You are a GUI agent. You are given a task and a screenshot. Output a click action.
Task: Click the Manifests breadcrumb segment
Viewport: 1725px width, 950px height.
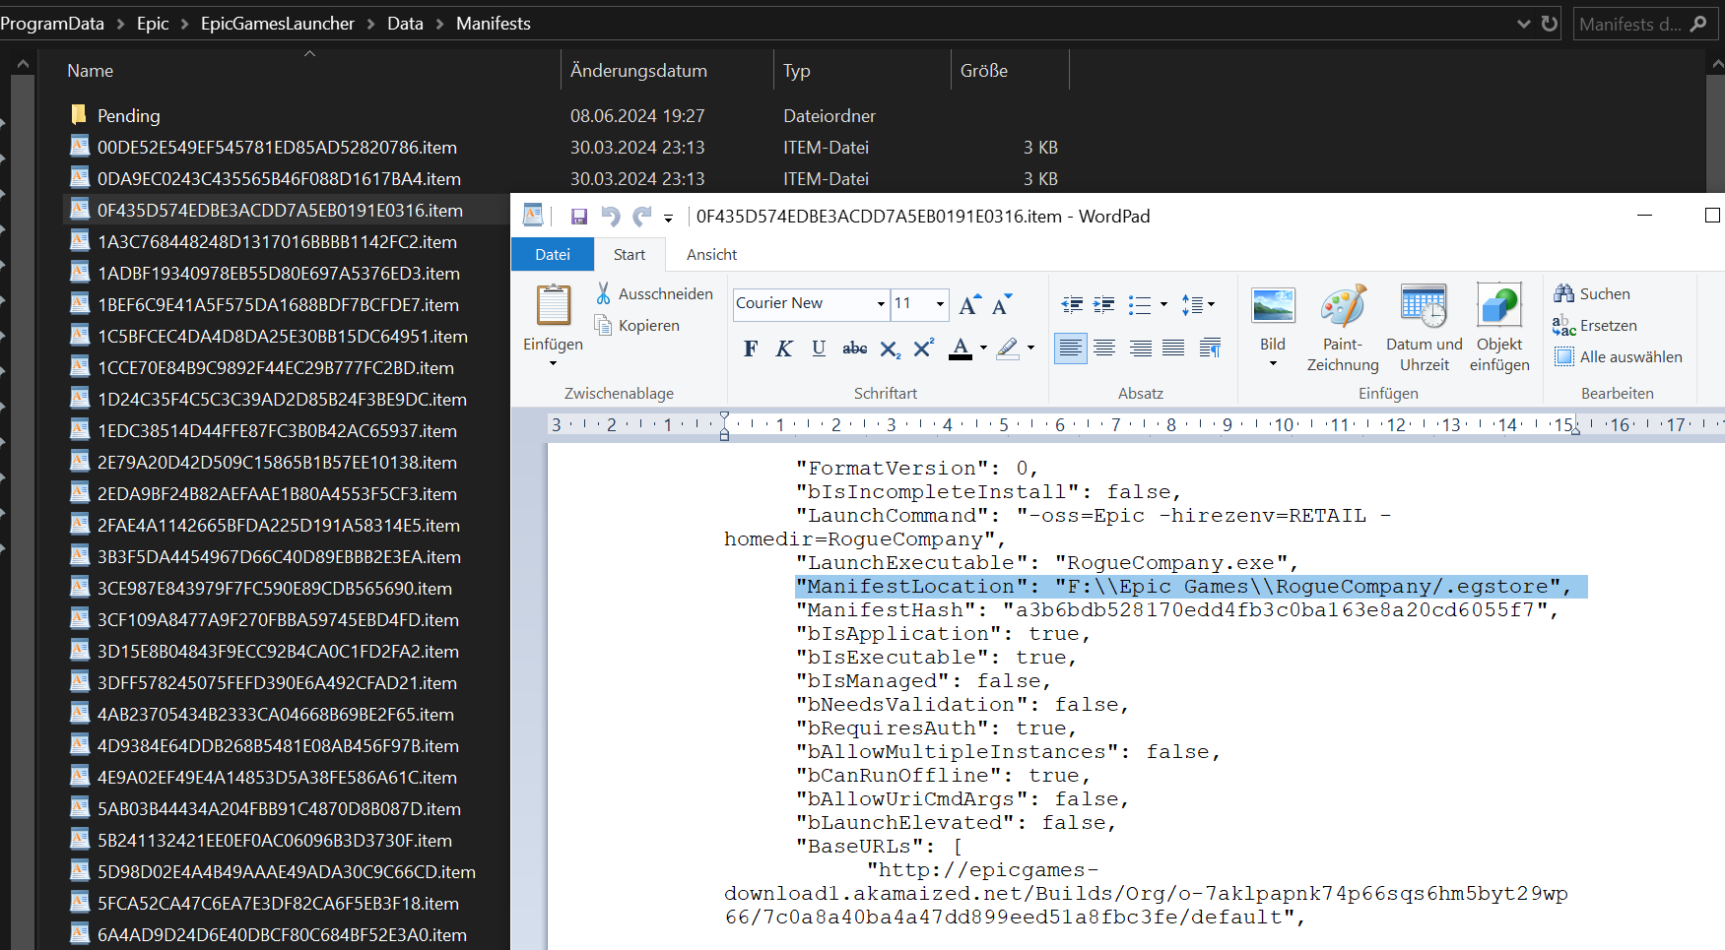494,24
